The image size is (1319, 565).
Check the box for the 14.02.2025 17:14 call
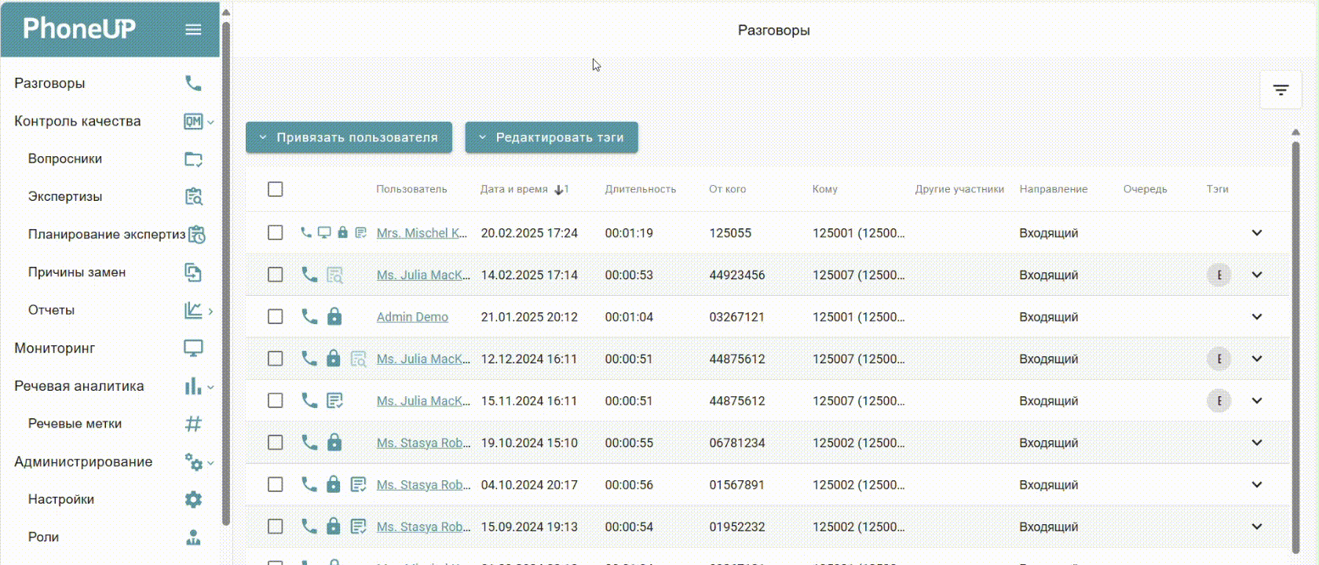(x=275, y=275)
